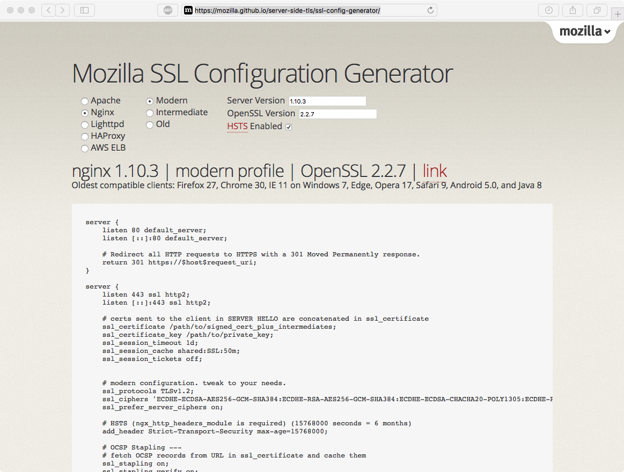Open browsing history via the clock icon
624x472 pixels.
pos(548,10)
